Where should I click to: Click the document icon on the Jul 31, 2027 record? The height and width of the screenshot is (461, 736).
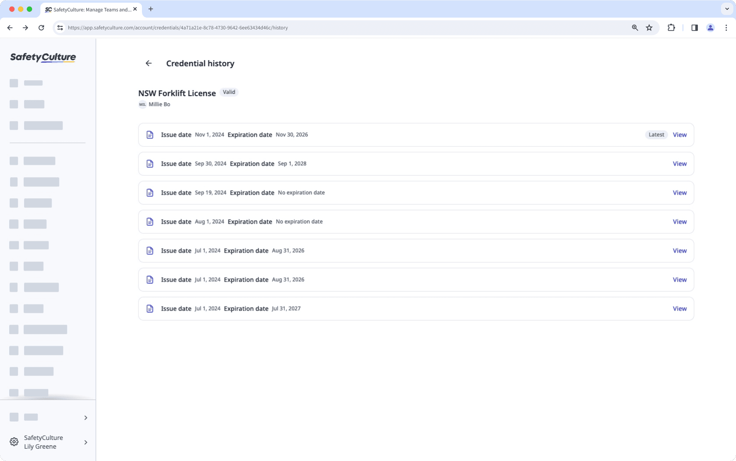(150, 308)
